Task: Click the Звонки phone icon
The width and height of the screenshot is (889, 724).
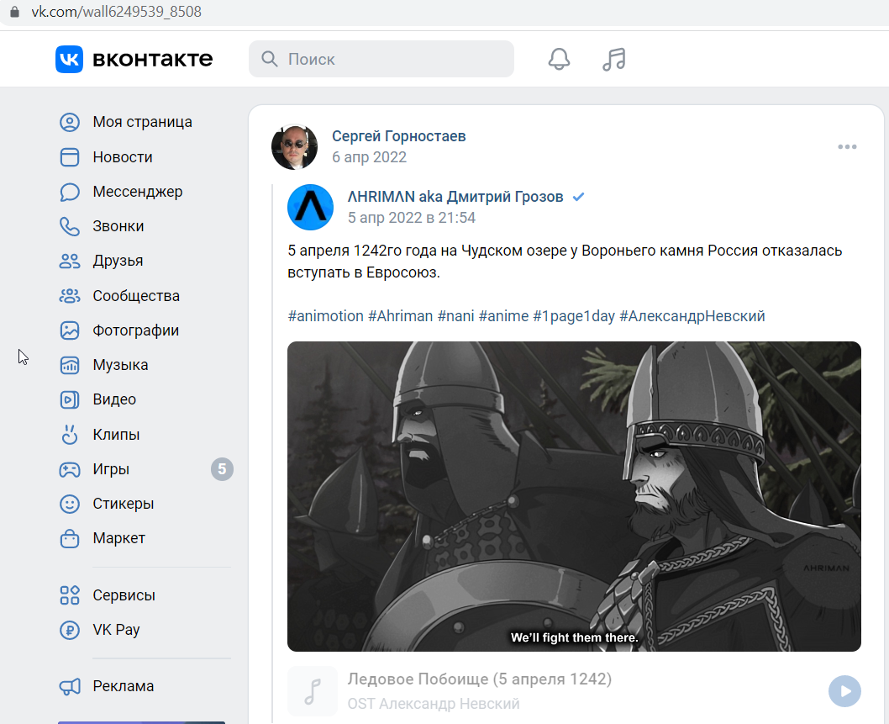Action: [x=70, y=226]
